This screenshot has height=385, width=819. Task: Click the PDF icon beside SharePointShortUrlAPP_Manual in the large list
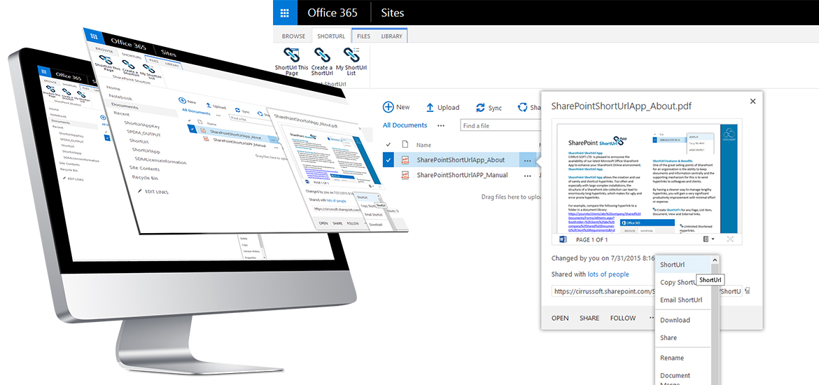tap(405, 176)
